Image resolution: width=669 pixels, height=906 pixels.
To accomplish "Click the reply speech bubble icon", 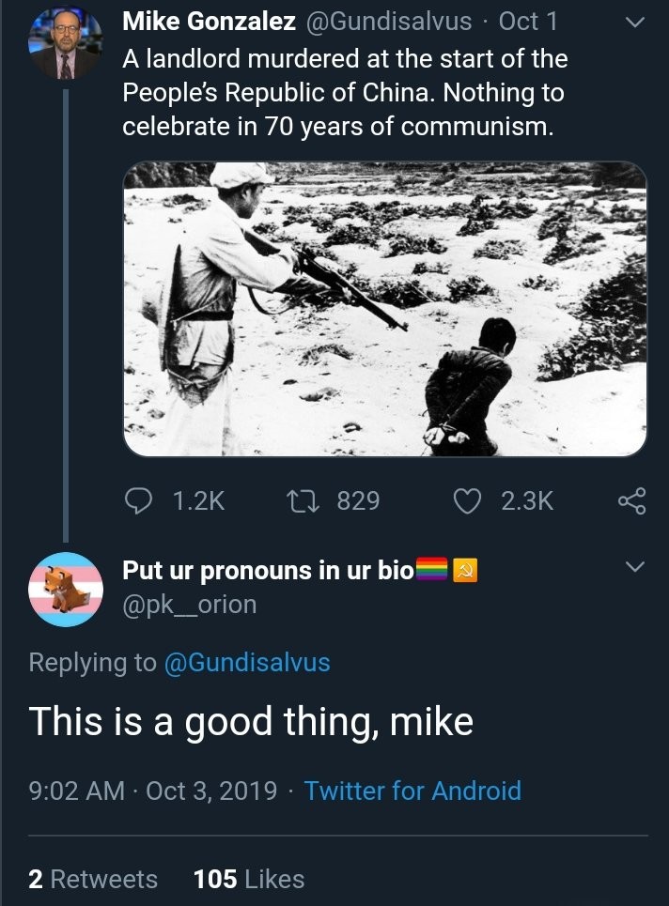I will (x=141, y=501).
